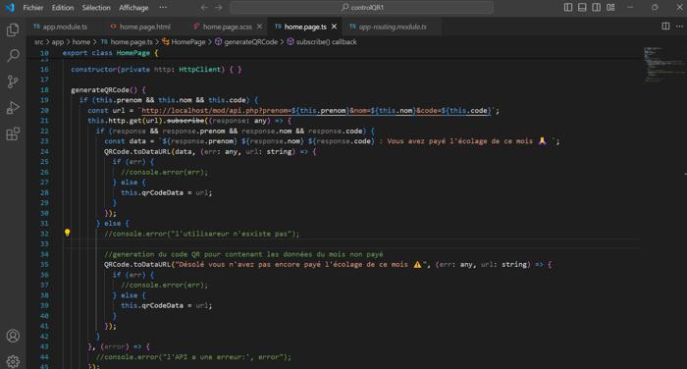Click the sticky 'export class HomePage' header line
This screenshot has height=369, width=687.
pyautogui.click(x=110, y=53)
